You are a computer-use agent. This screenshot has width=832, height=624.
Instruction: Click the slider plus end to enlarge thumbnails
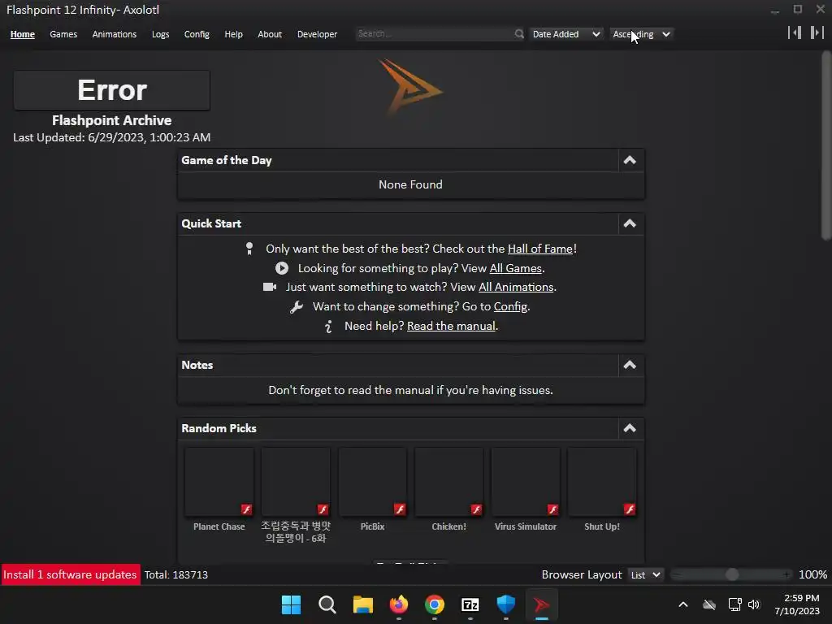point(786,574)
